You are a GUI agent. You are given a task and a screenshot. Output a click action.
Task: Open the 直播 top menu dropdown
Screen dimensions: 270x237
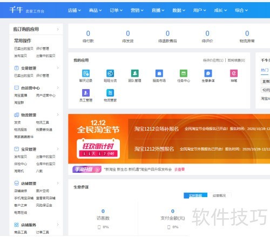(158, 10)
